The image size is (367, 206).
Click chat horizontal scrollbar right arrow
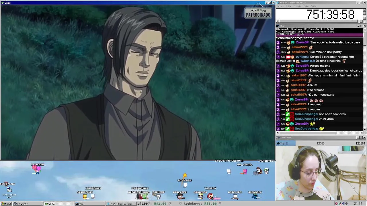click(x=362, y=133)
